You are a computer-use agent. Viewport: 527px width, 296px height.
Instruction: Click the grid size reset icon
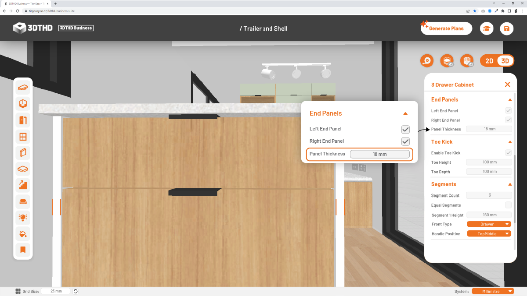click(x=76, y=291)
